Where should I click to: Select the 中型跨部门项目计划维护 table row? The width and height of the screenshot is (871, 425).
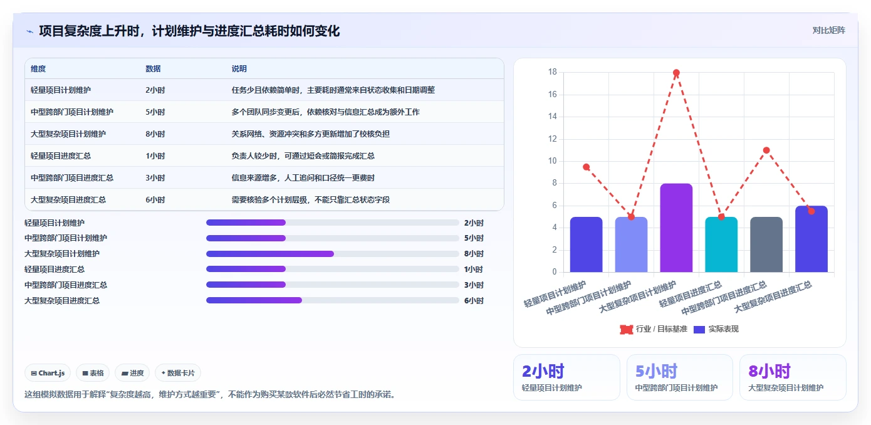(x=264, y=112)
